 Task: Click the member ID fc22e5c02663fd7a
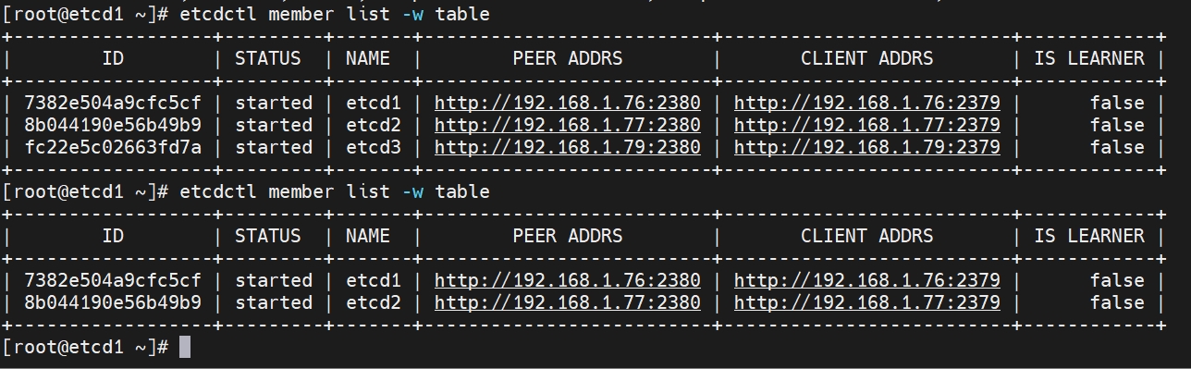[x=113, y=147]
